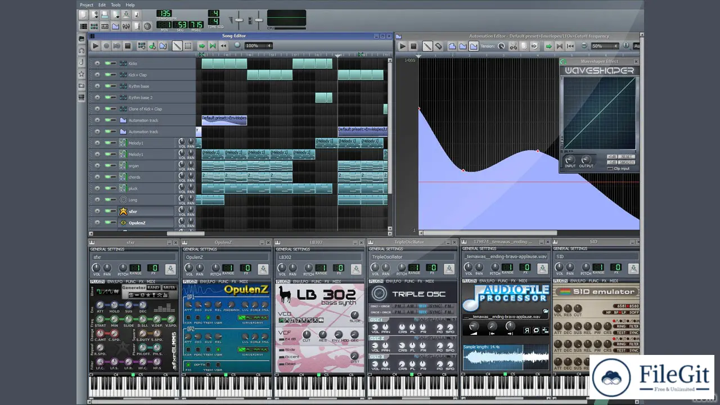Image resolution: width=720 pixels, height=405 pixels.
Task: Show the Beat+Bassline Editor
Action: [94, 26]
